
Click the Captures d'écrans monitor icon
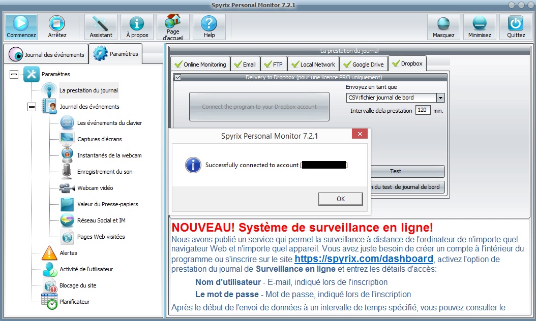(67, 139)
